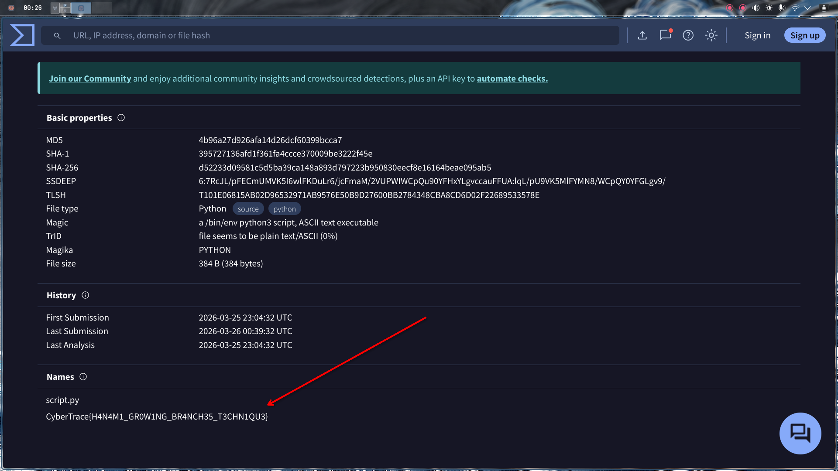The width and height of the screenshot is (838, 471).
Task: Click the help question-mark icon
Action: (688, 35)
